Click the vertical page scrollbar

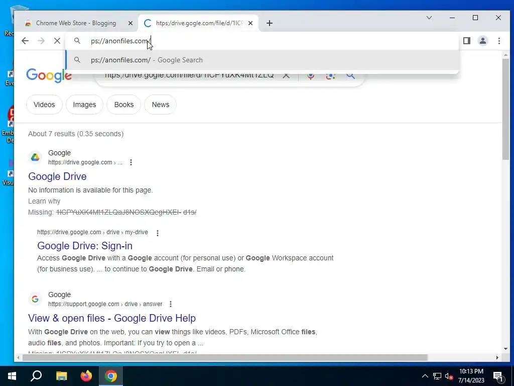506,109
